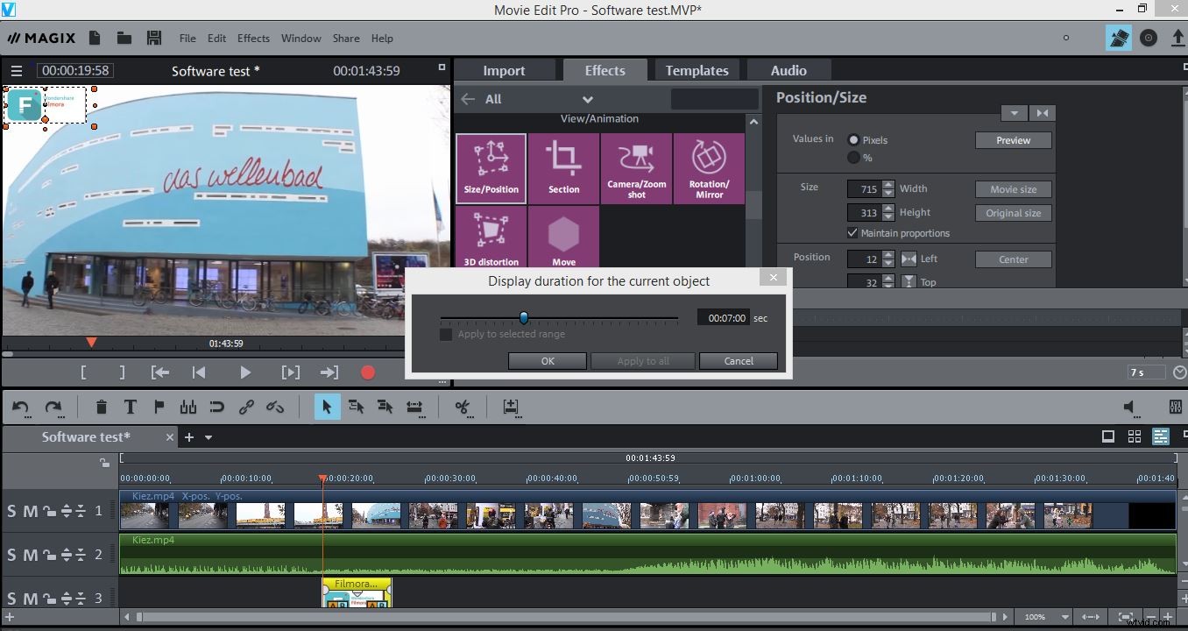Open the Rotation/Mirror effect

pyautogui.click(x=708, y=168)
